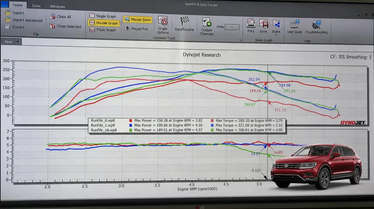The height and width of the screenshot is (209, 374).
Task: Switch to the Windows ribbon tab
Action: point(57,6)
